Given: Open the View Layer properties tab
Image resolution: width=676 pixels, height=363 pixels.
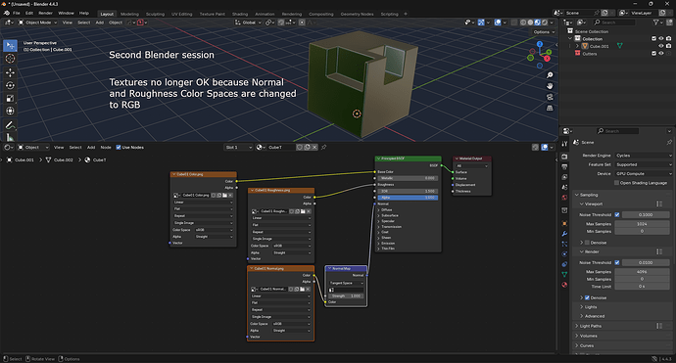Looking at the screenshot, I should 564,177.
